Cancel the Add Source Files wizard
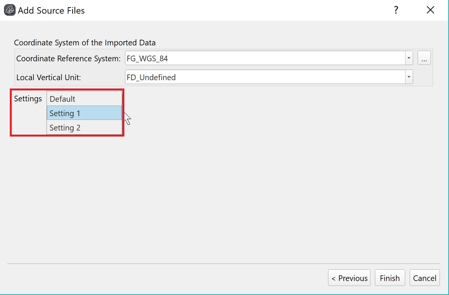The width and height of the screenshot is (449, 295). coord(424,278)
